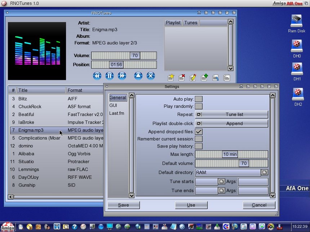The image size is (310, 232).
Task: Click the fast-forward playback button
Action: [x=122, y=76]
